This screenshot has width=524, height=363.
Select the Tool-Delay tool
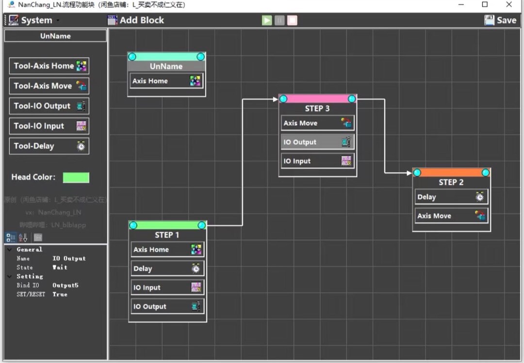click(49, 146)
